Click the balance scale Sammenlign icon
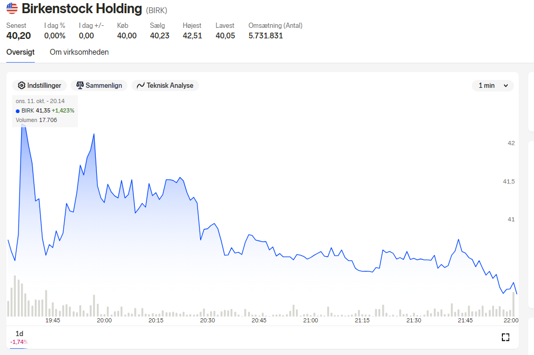The image size is (534, 355). pyautogui.click(x=80, y=85)
